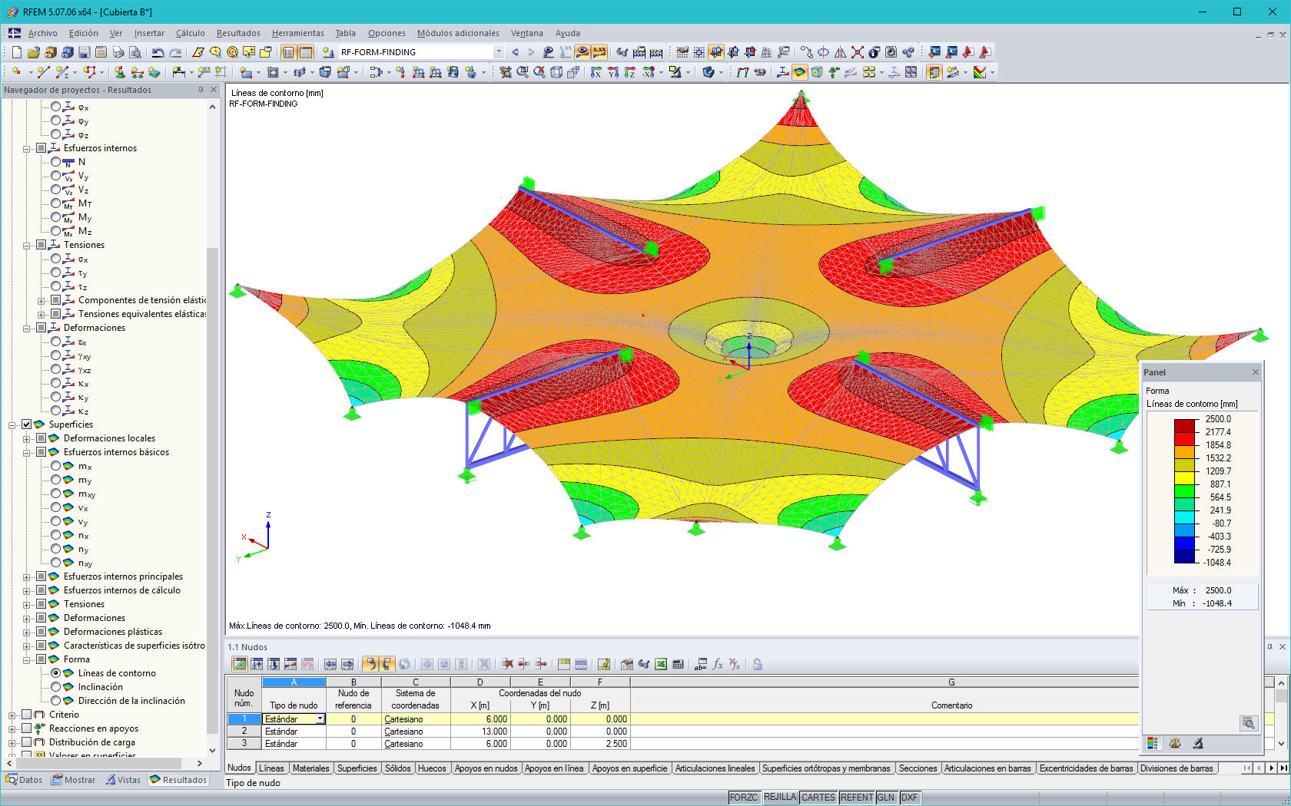The height and width of the screenshot is (806, 1291).
Task: Click the dark blue -1048.4 legend color
Action: (1185, 557)
